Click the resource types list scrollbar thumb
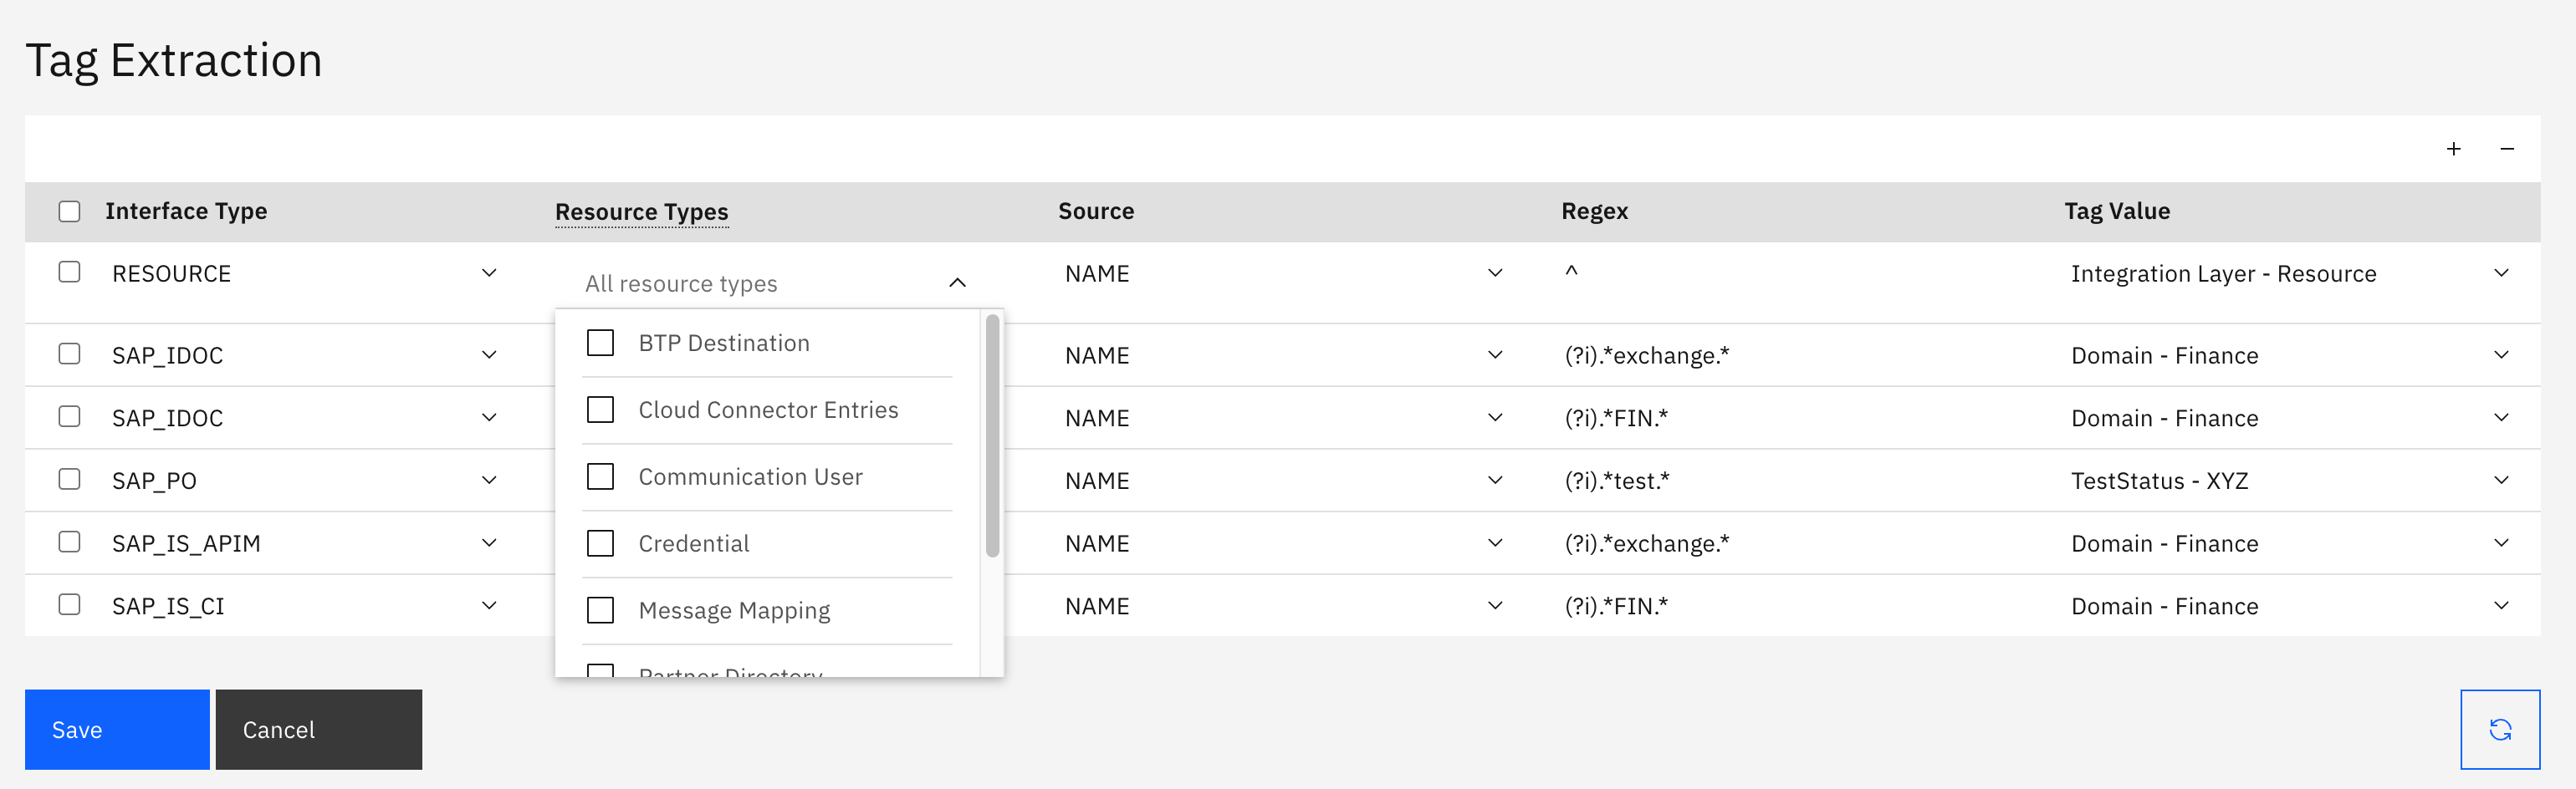 992,435
